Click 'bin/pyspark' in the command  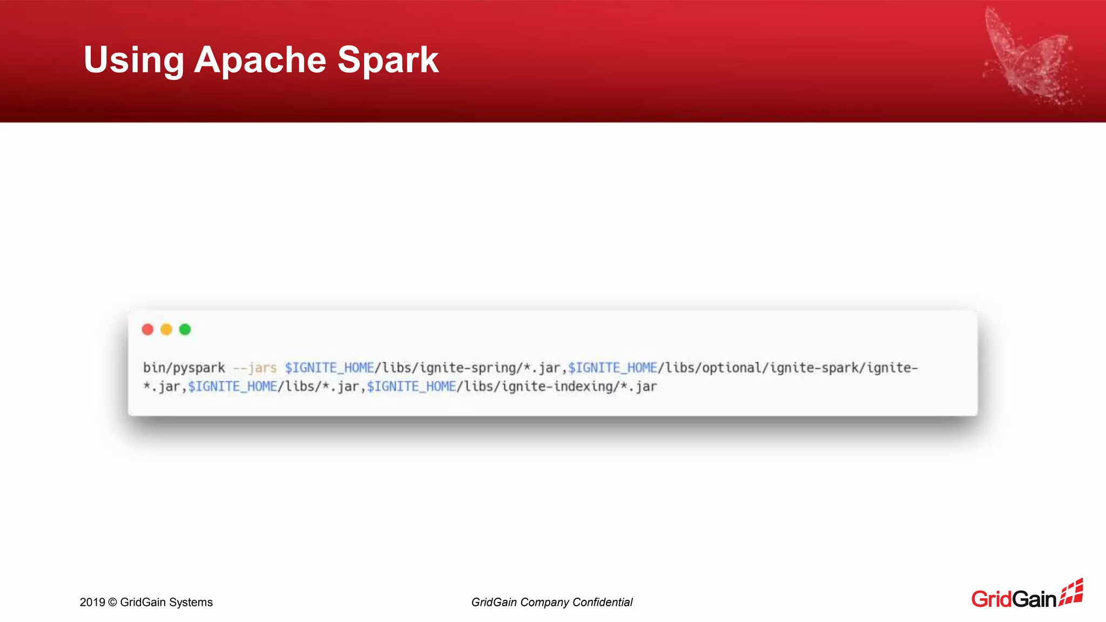(184, 368)
